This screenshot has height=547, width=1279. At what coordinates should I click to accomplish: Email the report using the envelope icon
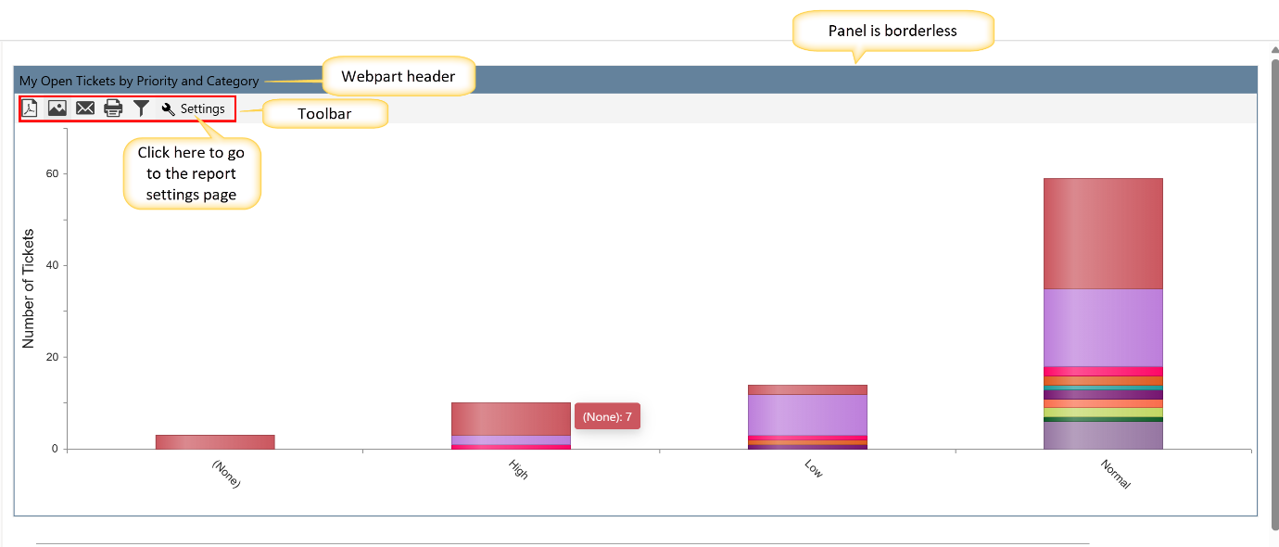(85, 108)
